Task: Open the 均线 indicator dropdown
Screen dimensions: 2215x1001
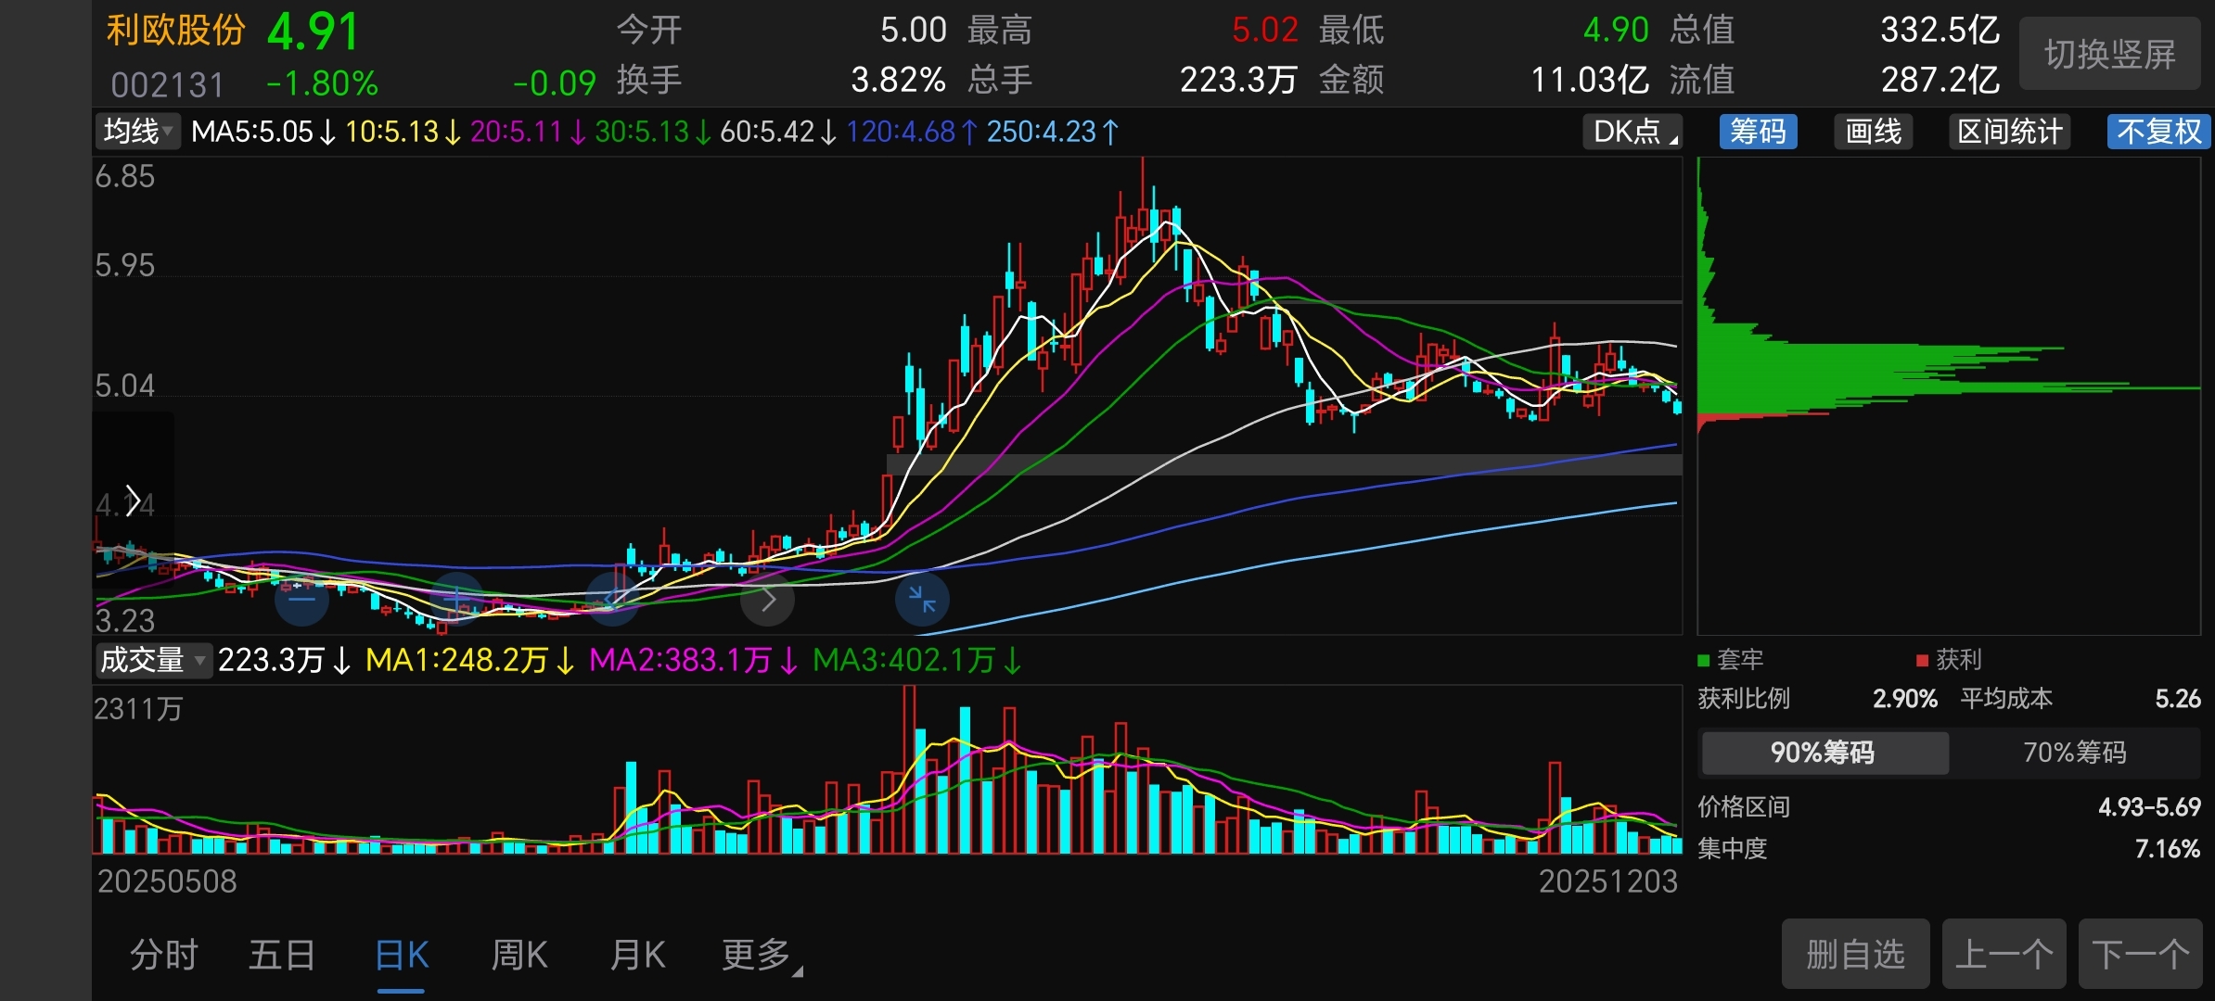Action: pyautogui.click(x=137, y=132)
